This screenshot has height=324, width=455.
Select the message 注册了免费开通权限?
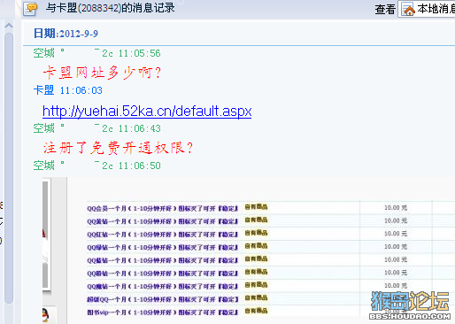(x=118, y=148)
